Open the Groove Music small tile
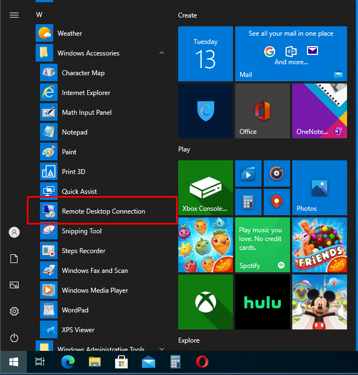Image resolution: width=358 pixels, height=375 pixels. [x=277, y=173]
